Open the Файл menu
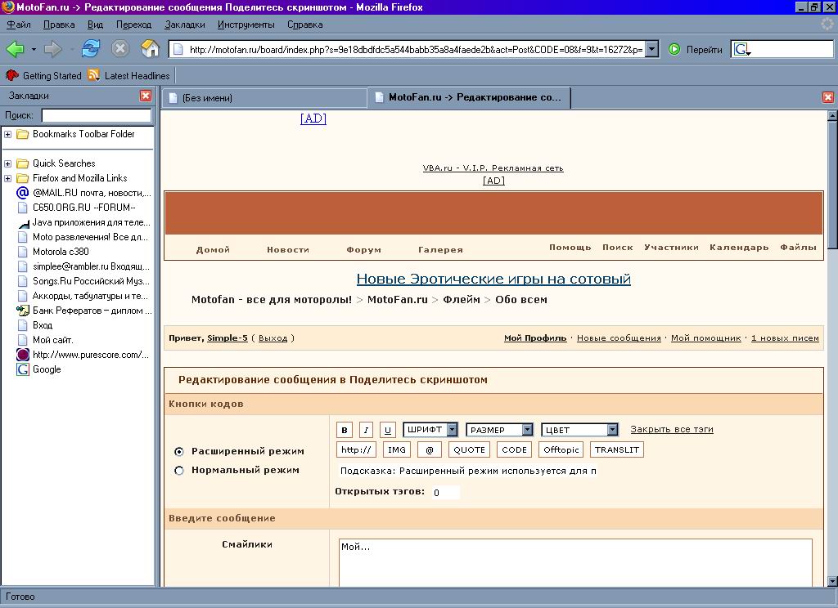838x608 pixels. click(x=19, y=25)
